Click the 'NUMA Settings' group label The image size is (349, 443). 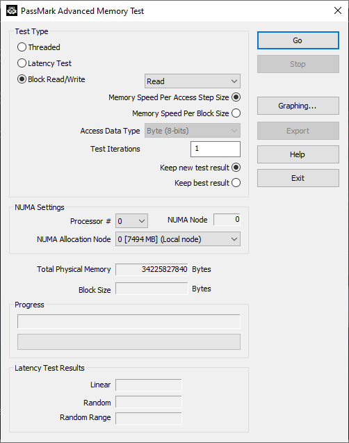point(40,207)
